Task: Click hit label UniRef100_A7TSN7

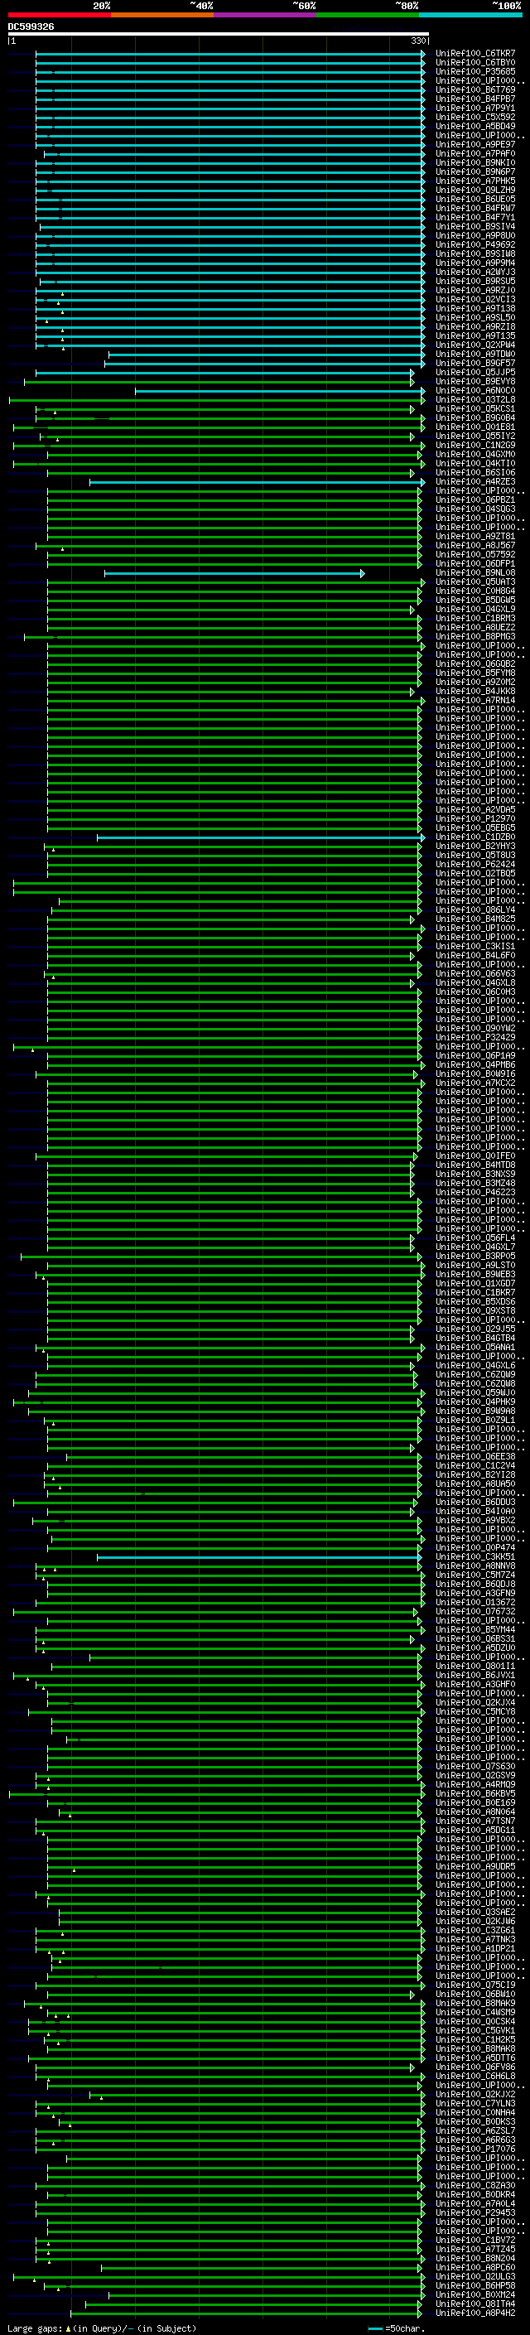Action: (x=475, y=1821)
